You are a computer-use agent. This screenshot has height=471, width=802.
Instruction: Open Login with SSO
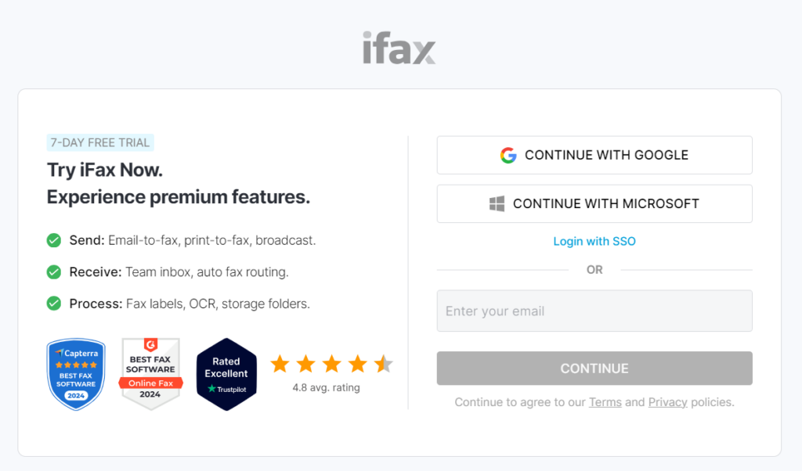pos(594,242)
